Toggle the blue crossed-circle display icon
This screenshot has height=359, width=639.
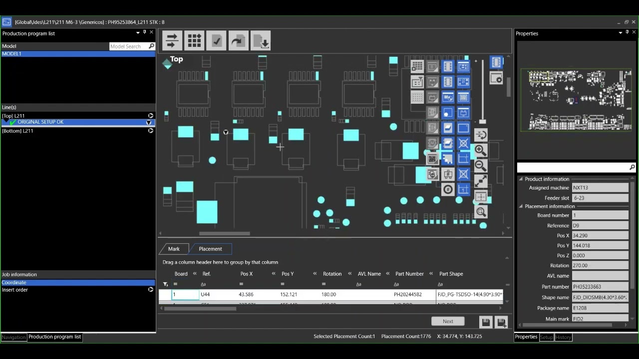click(463, 144)
